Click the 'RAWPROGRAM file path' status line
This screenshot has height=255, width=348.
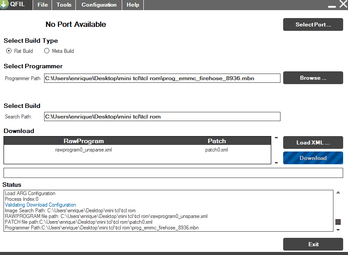[x=106, y=216]
